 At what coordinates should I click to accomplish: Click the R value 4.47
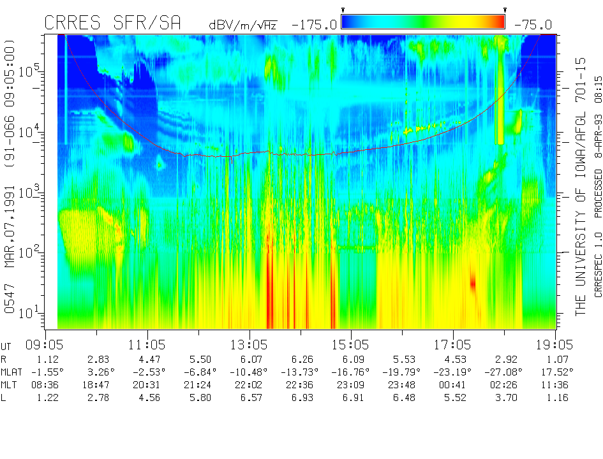pyautogui.click(x=149, y=360)
